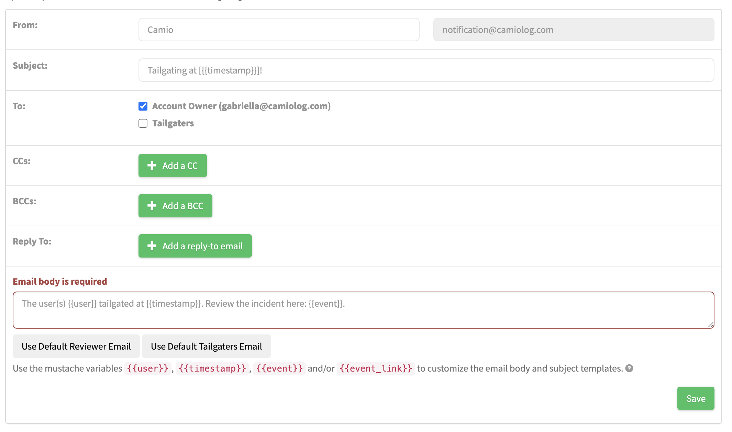Click the Account Owner (gabriella@camiolog.com) label
This screenshot has width=732, height=432.
[241, 106]
